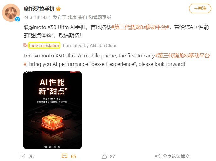Like the post with thumbs-up icon

pos(104,156)
